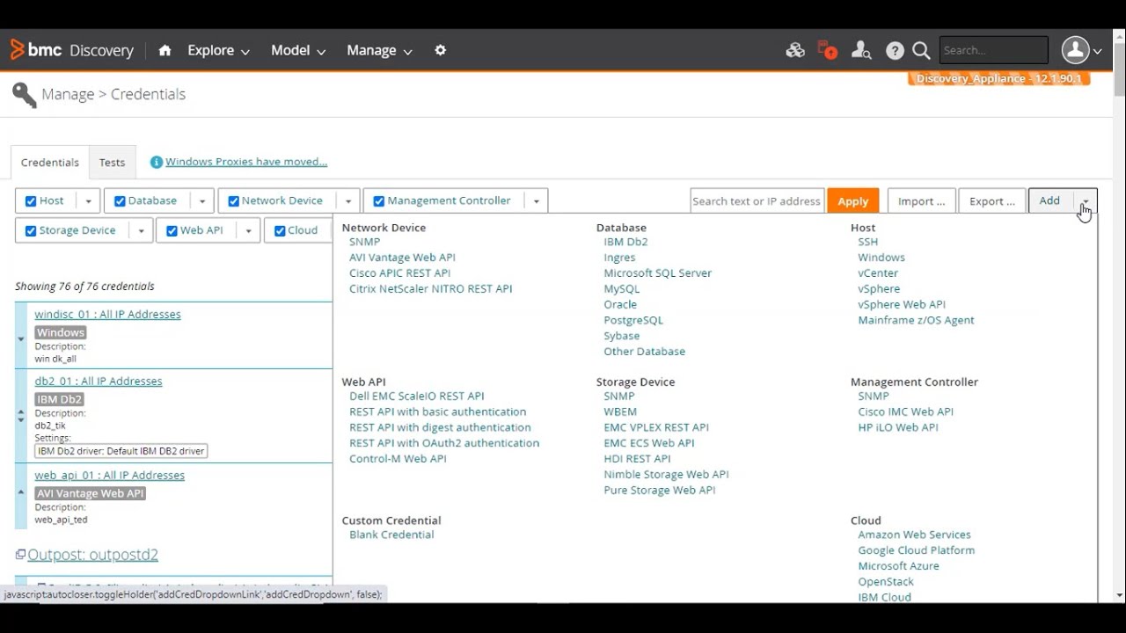Move db2_01 credential down with arrow
Screen dimensions: 1126x633
pyautogui.click(x=21, y=420)
